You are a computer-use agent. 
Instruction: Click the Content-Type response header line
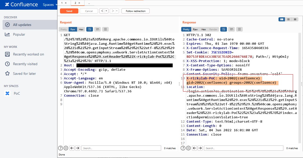coord(224,122)
